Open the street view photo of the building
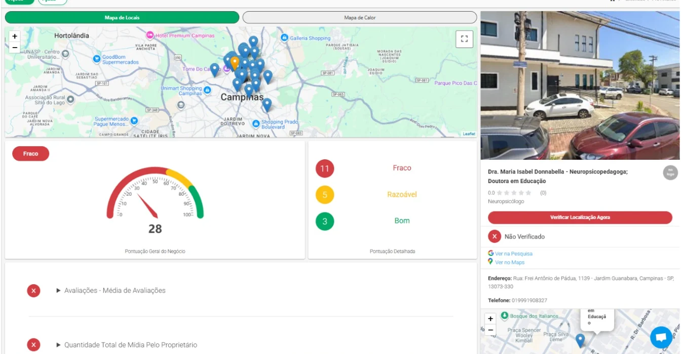The image size is (682, 354). [580, 85]
